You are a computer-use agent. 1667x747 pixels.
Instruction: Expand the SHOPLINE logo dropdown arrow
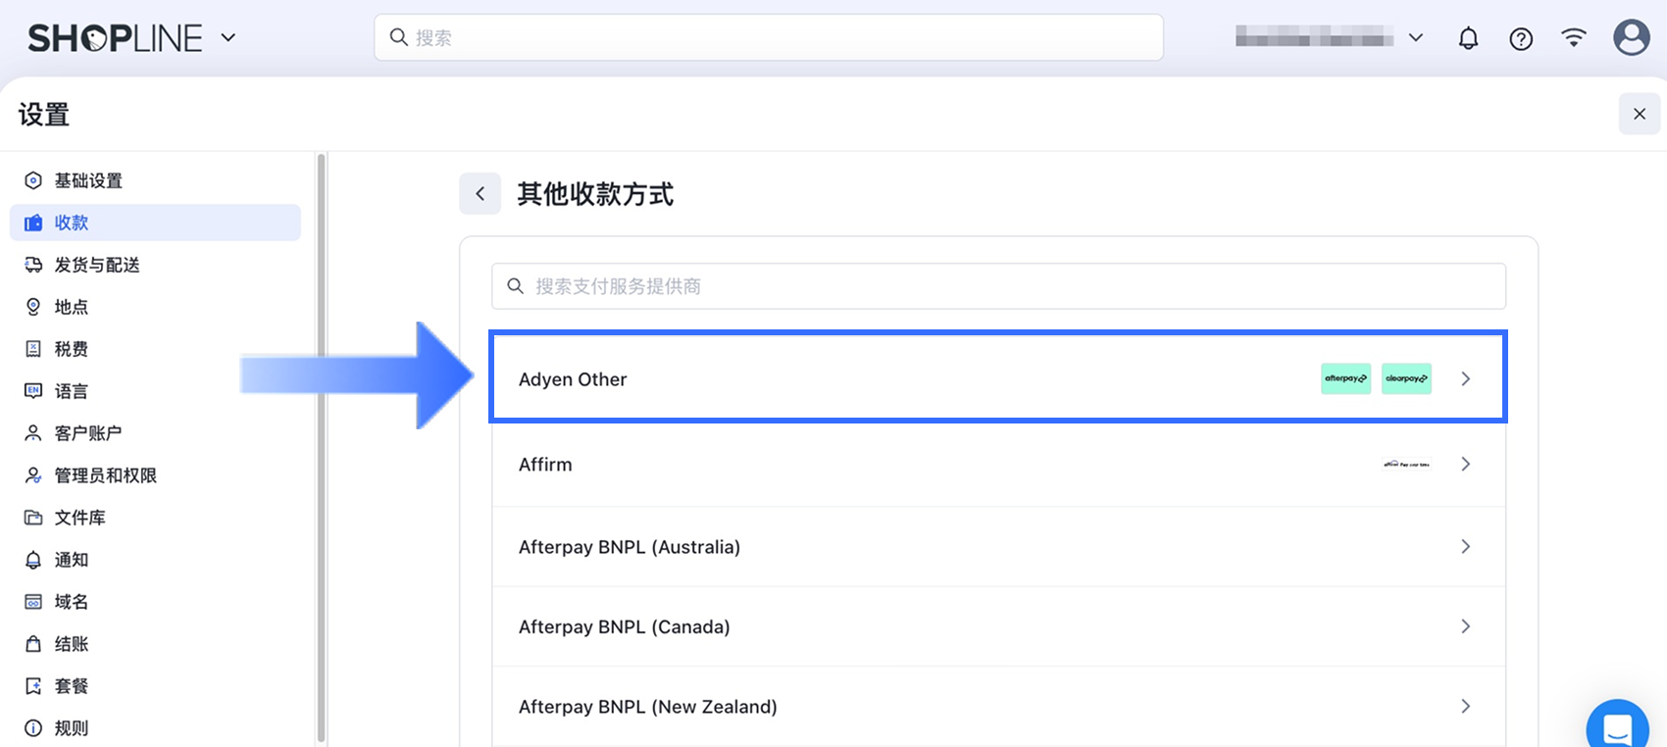228,38
